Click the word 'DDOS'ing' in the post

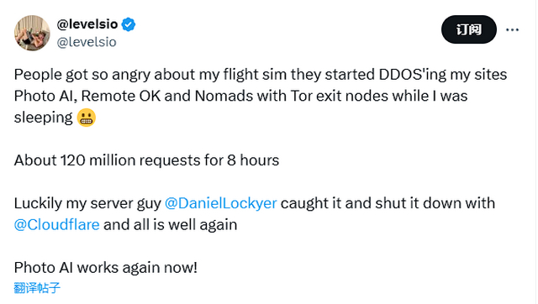click(413, 75)
